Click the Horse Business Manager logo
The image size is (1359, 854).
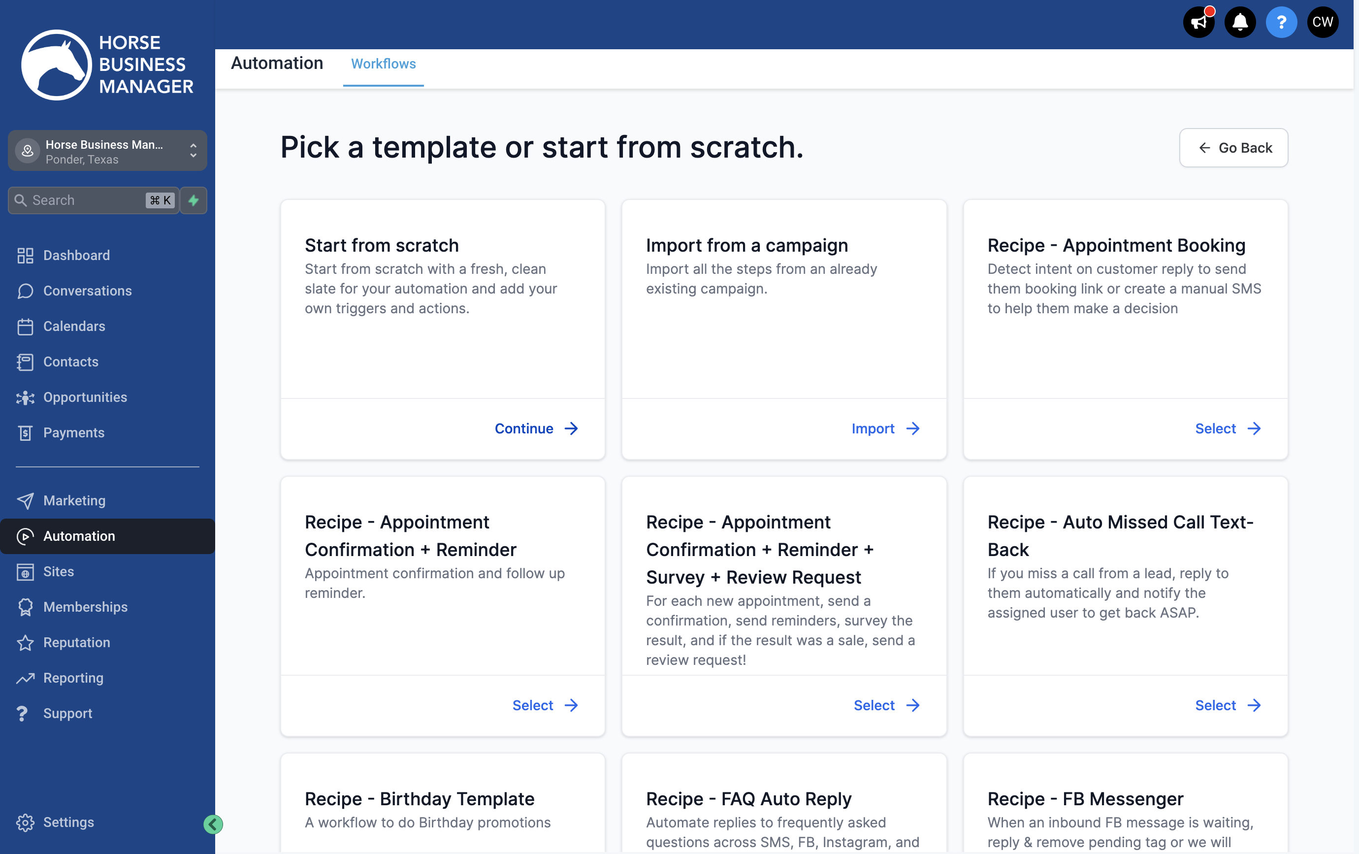coord(107,65)
